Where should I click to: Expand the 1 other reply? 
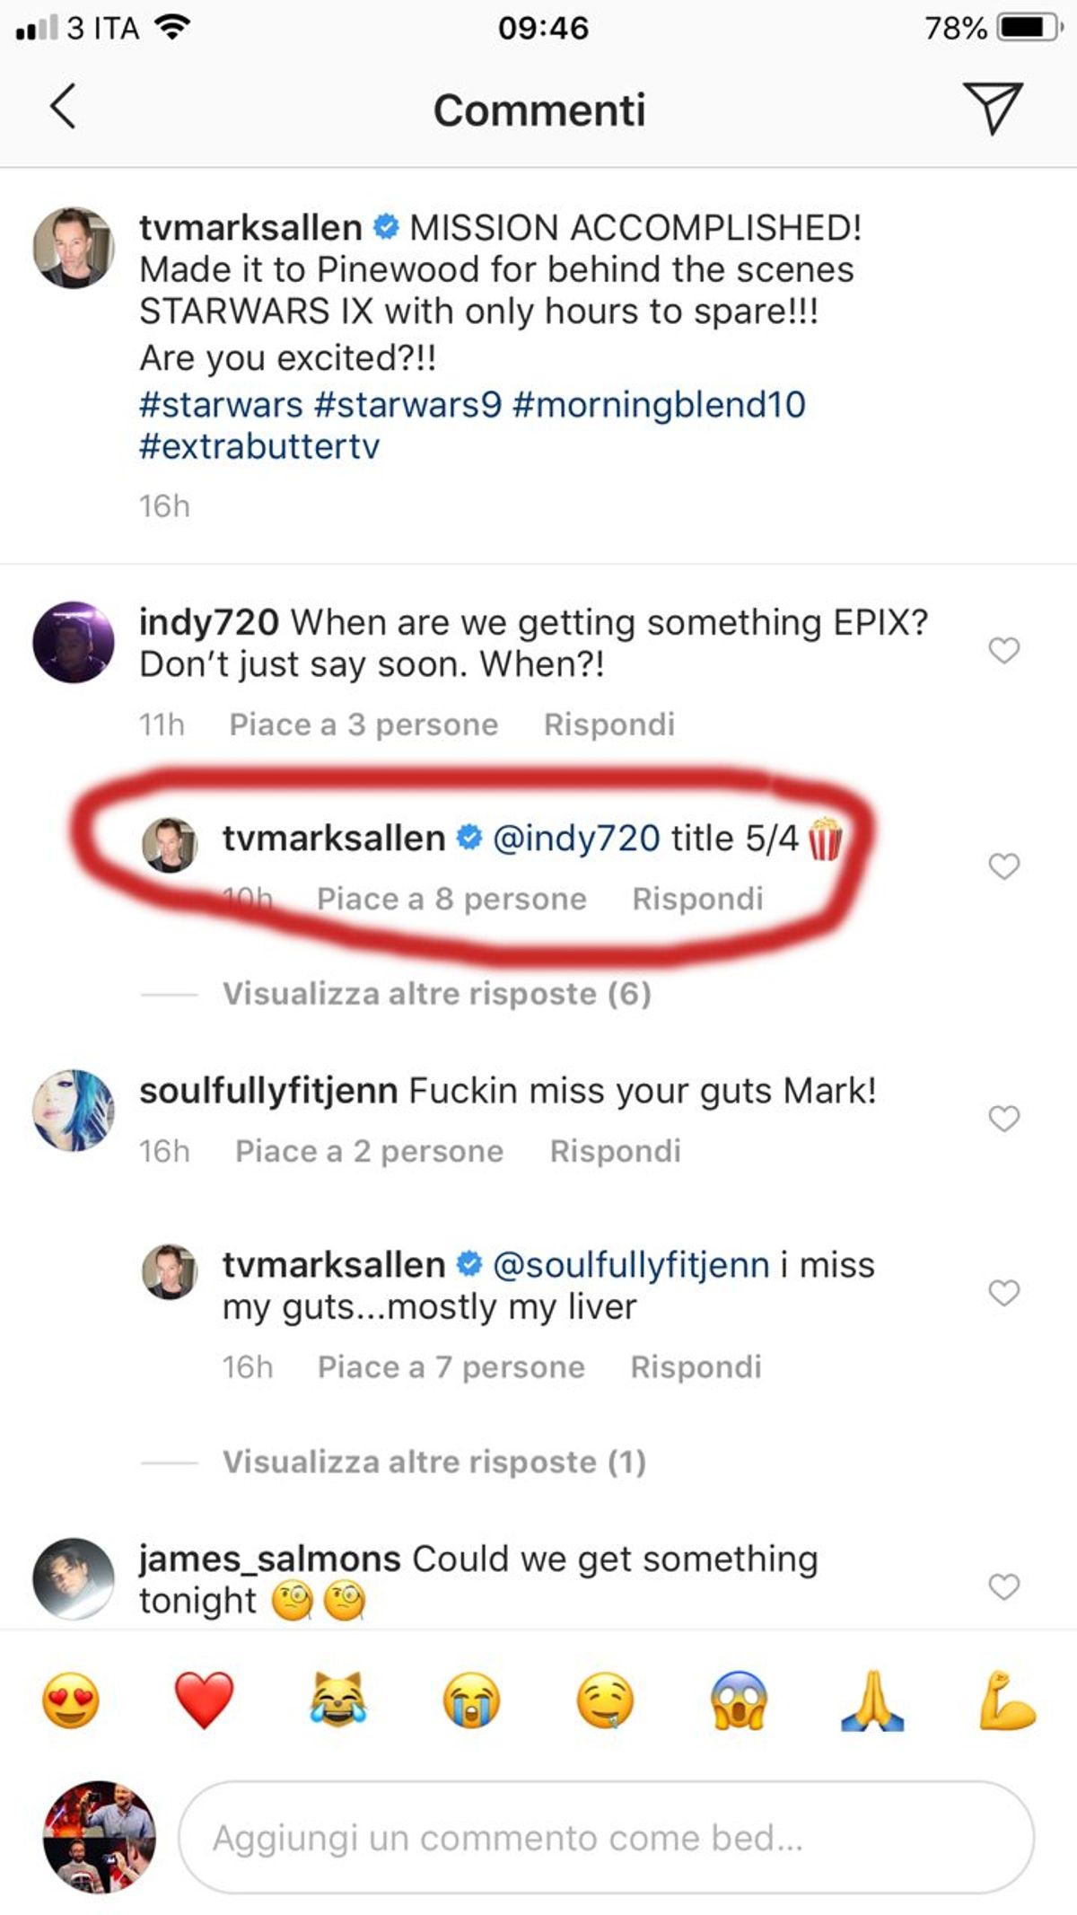tap(434, 1462)
